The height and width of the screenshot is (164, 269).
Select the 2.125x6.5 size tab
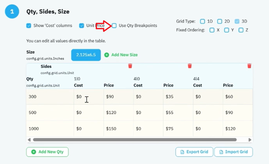86,55
